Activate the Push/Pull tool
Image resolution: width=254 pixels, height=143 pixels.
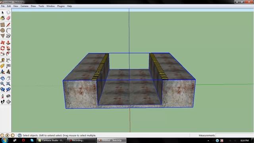coord(8,43)
